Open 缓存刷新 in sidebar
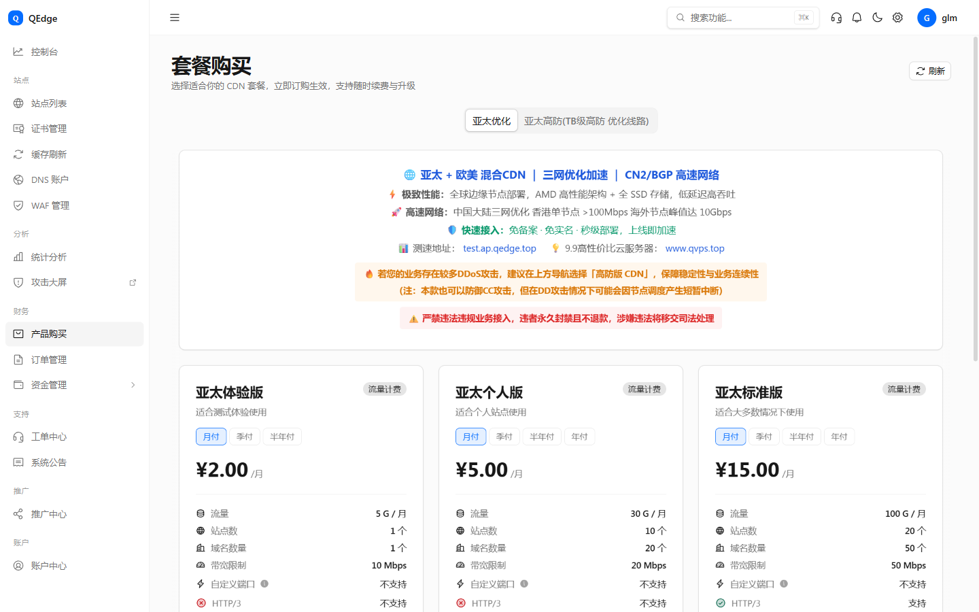This screenshot has width=979, height=612. click(75, 154)
